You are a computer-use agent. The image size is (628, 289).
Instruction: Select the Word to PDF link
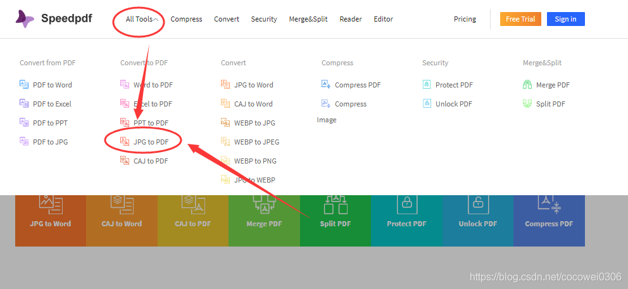153,84
